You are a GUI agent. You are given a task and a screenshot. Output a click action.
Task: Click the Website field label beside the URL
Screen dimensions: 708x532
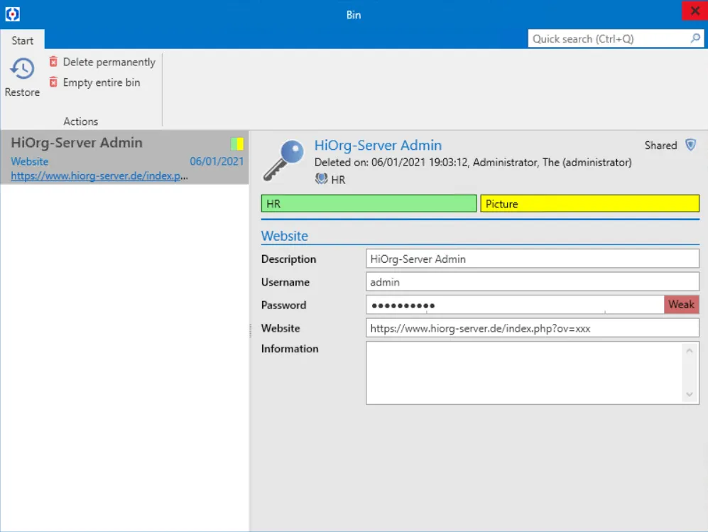[x=281, y=328]
